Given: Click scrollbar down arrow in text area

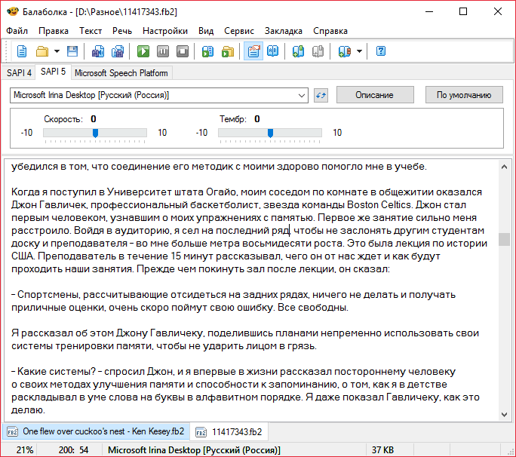Looking at the screenshot, I should tap(504, 415).
